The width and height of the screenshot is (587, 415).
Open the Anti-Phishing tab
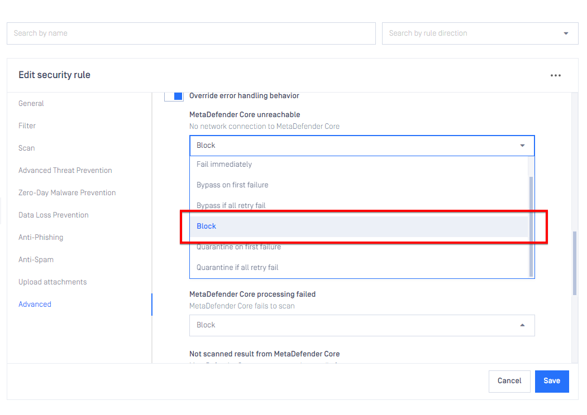pos(41,238)
